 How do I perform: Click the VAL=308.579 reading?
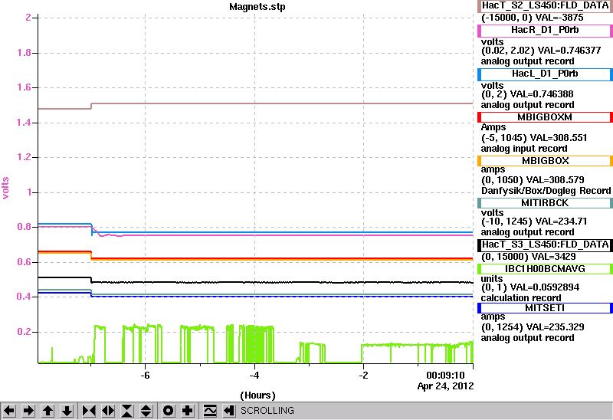(x=556, y=180)
